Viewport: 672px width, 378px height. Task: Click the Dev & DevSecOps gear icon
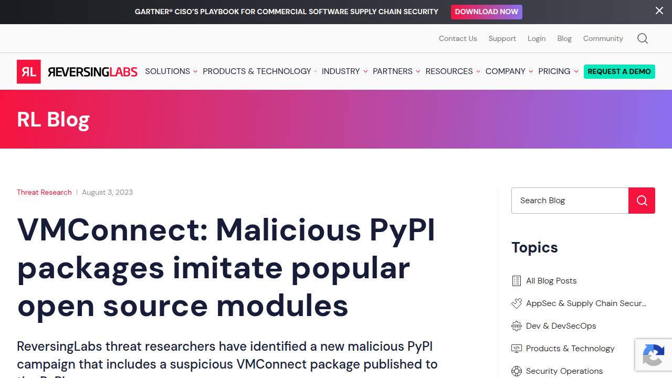[517, 326]
